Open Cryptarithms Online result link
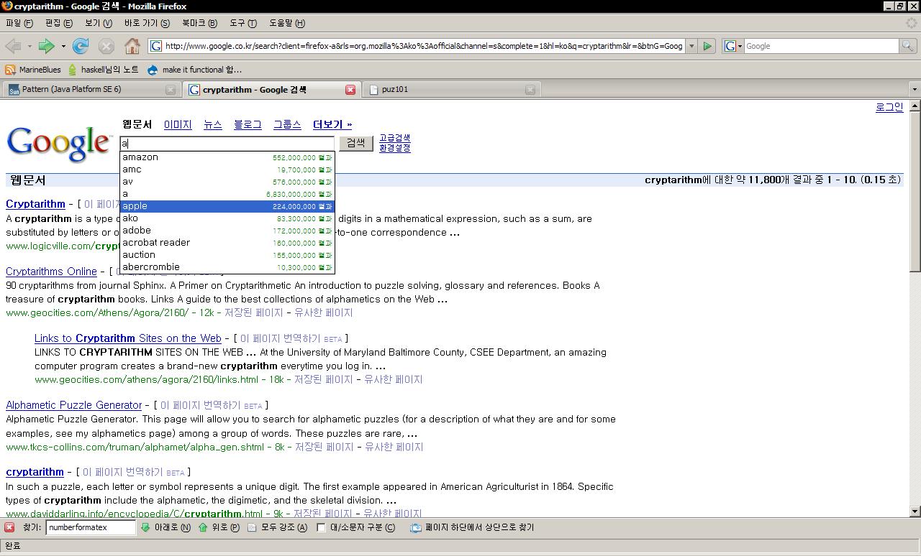The width and height of the screenshot is (921, 556). click(x=51, y=272)
